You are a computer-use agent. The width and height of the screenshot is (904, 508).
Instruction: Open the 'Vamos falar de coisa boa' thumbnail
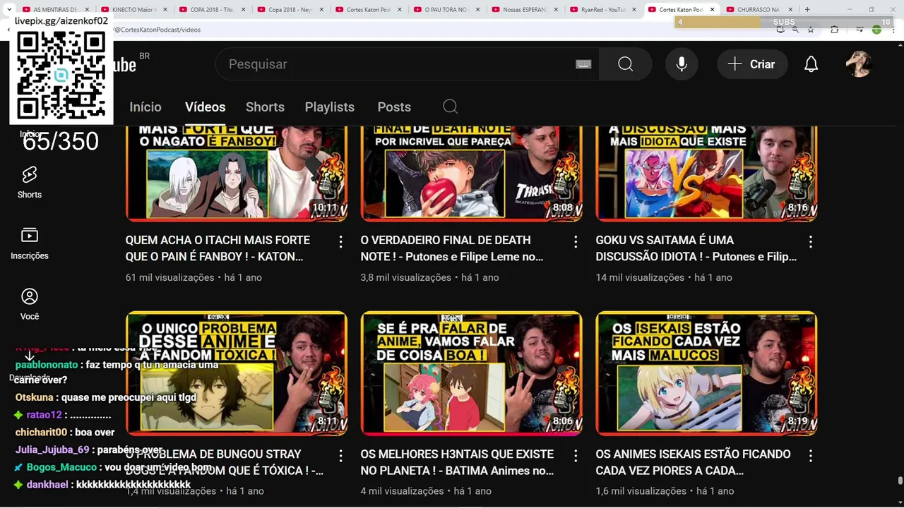(x=472, y=373)
